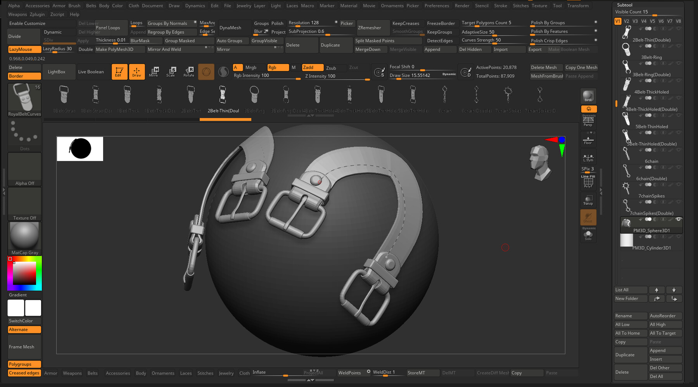Click the MergeDown button
Viewport: 698px width, 387px height.
click(370, 49)
